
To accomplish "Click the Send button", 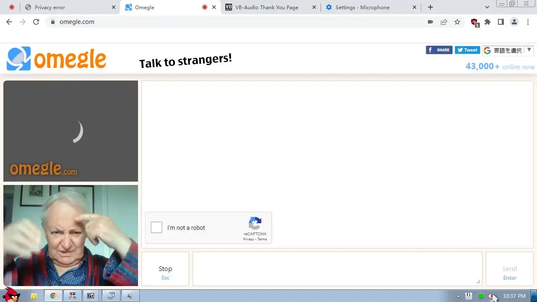I will tap(509, 269).
